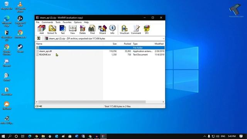
Task: Open the Help menu
Action: tap(86, 22)
